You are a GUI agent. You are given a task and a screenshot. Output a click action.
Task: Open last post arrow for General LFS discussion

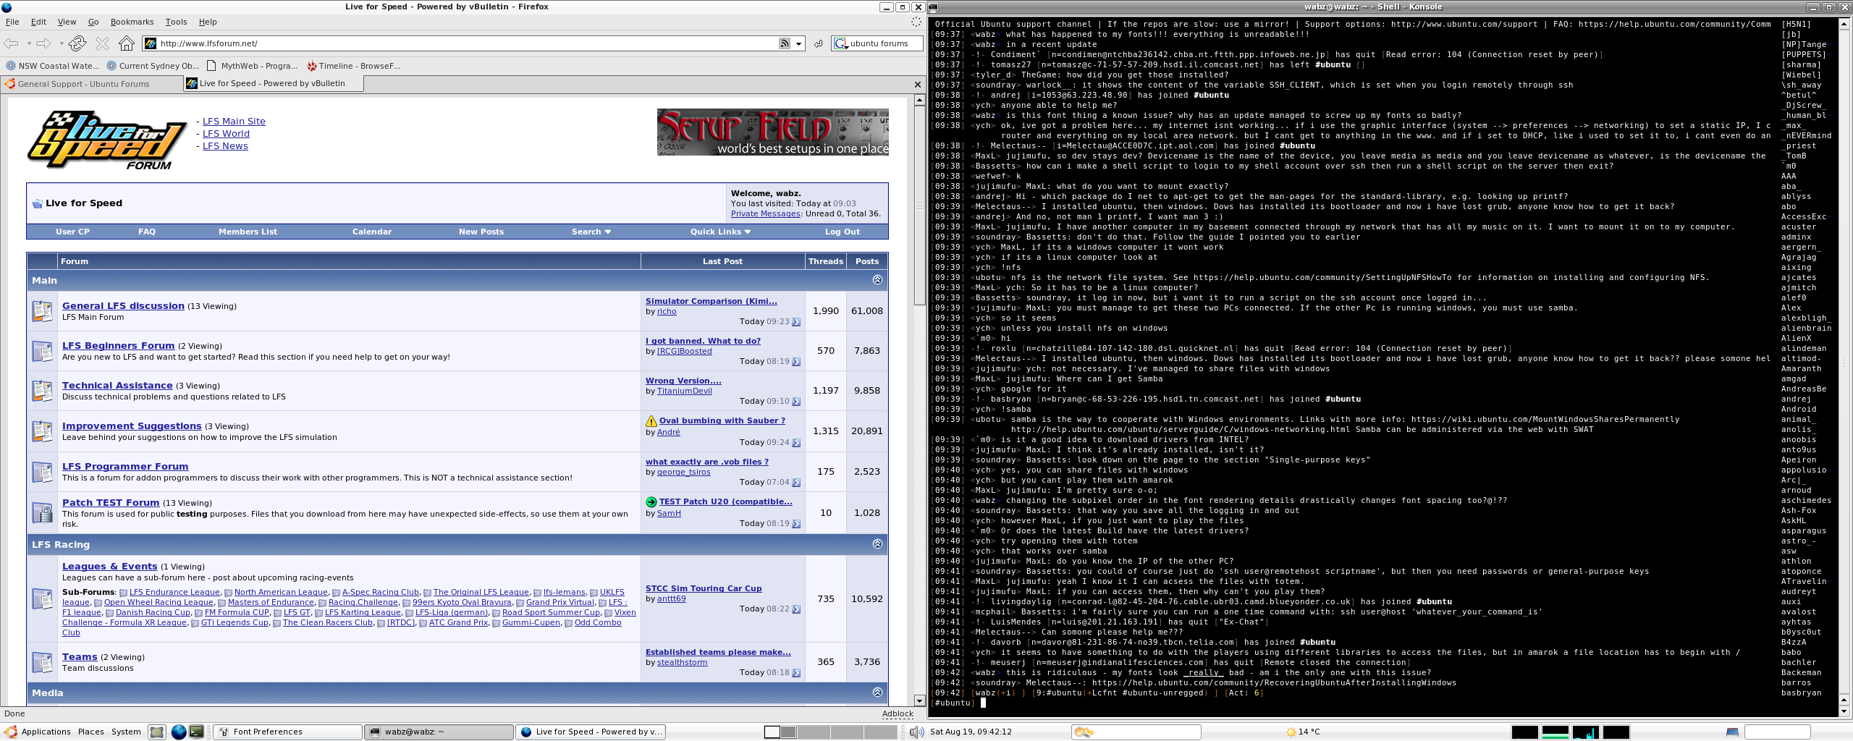796,322
